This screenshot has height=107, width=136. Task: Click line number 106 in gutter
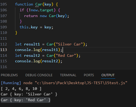[x=3, y=10]
